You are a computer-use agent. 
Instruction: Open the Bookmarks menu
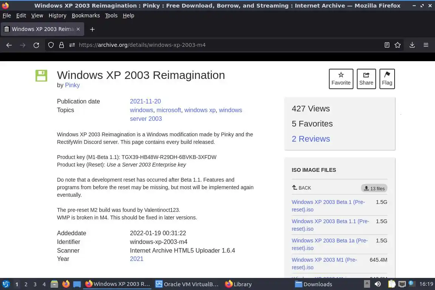[x=86, y=15]
